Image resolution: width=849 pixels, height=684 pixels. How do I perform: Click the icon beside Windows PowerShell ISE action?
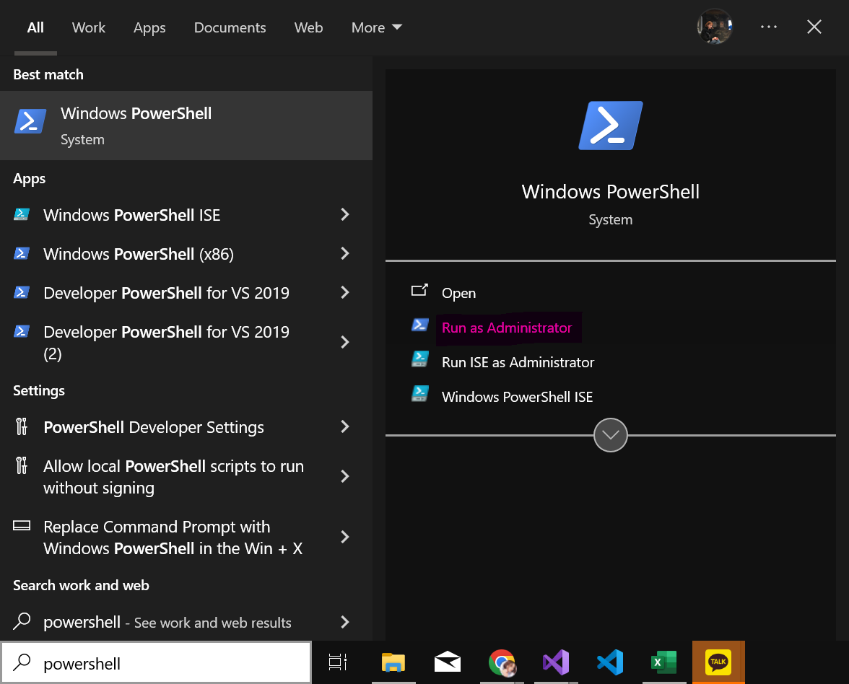click(x=420, y=394)
